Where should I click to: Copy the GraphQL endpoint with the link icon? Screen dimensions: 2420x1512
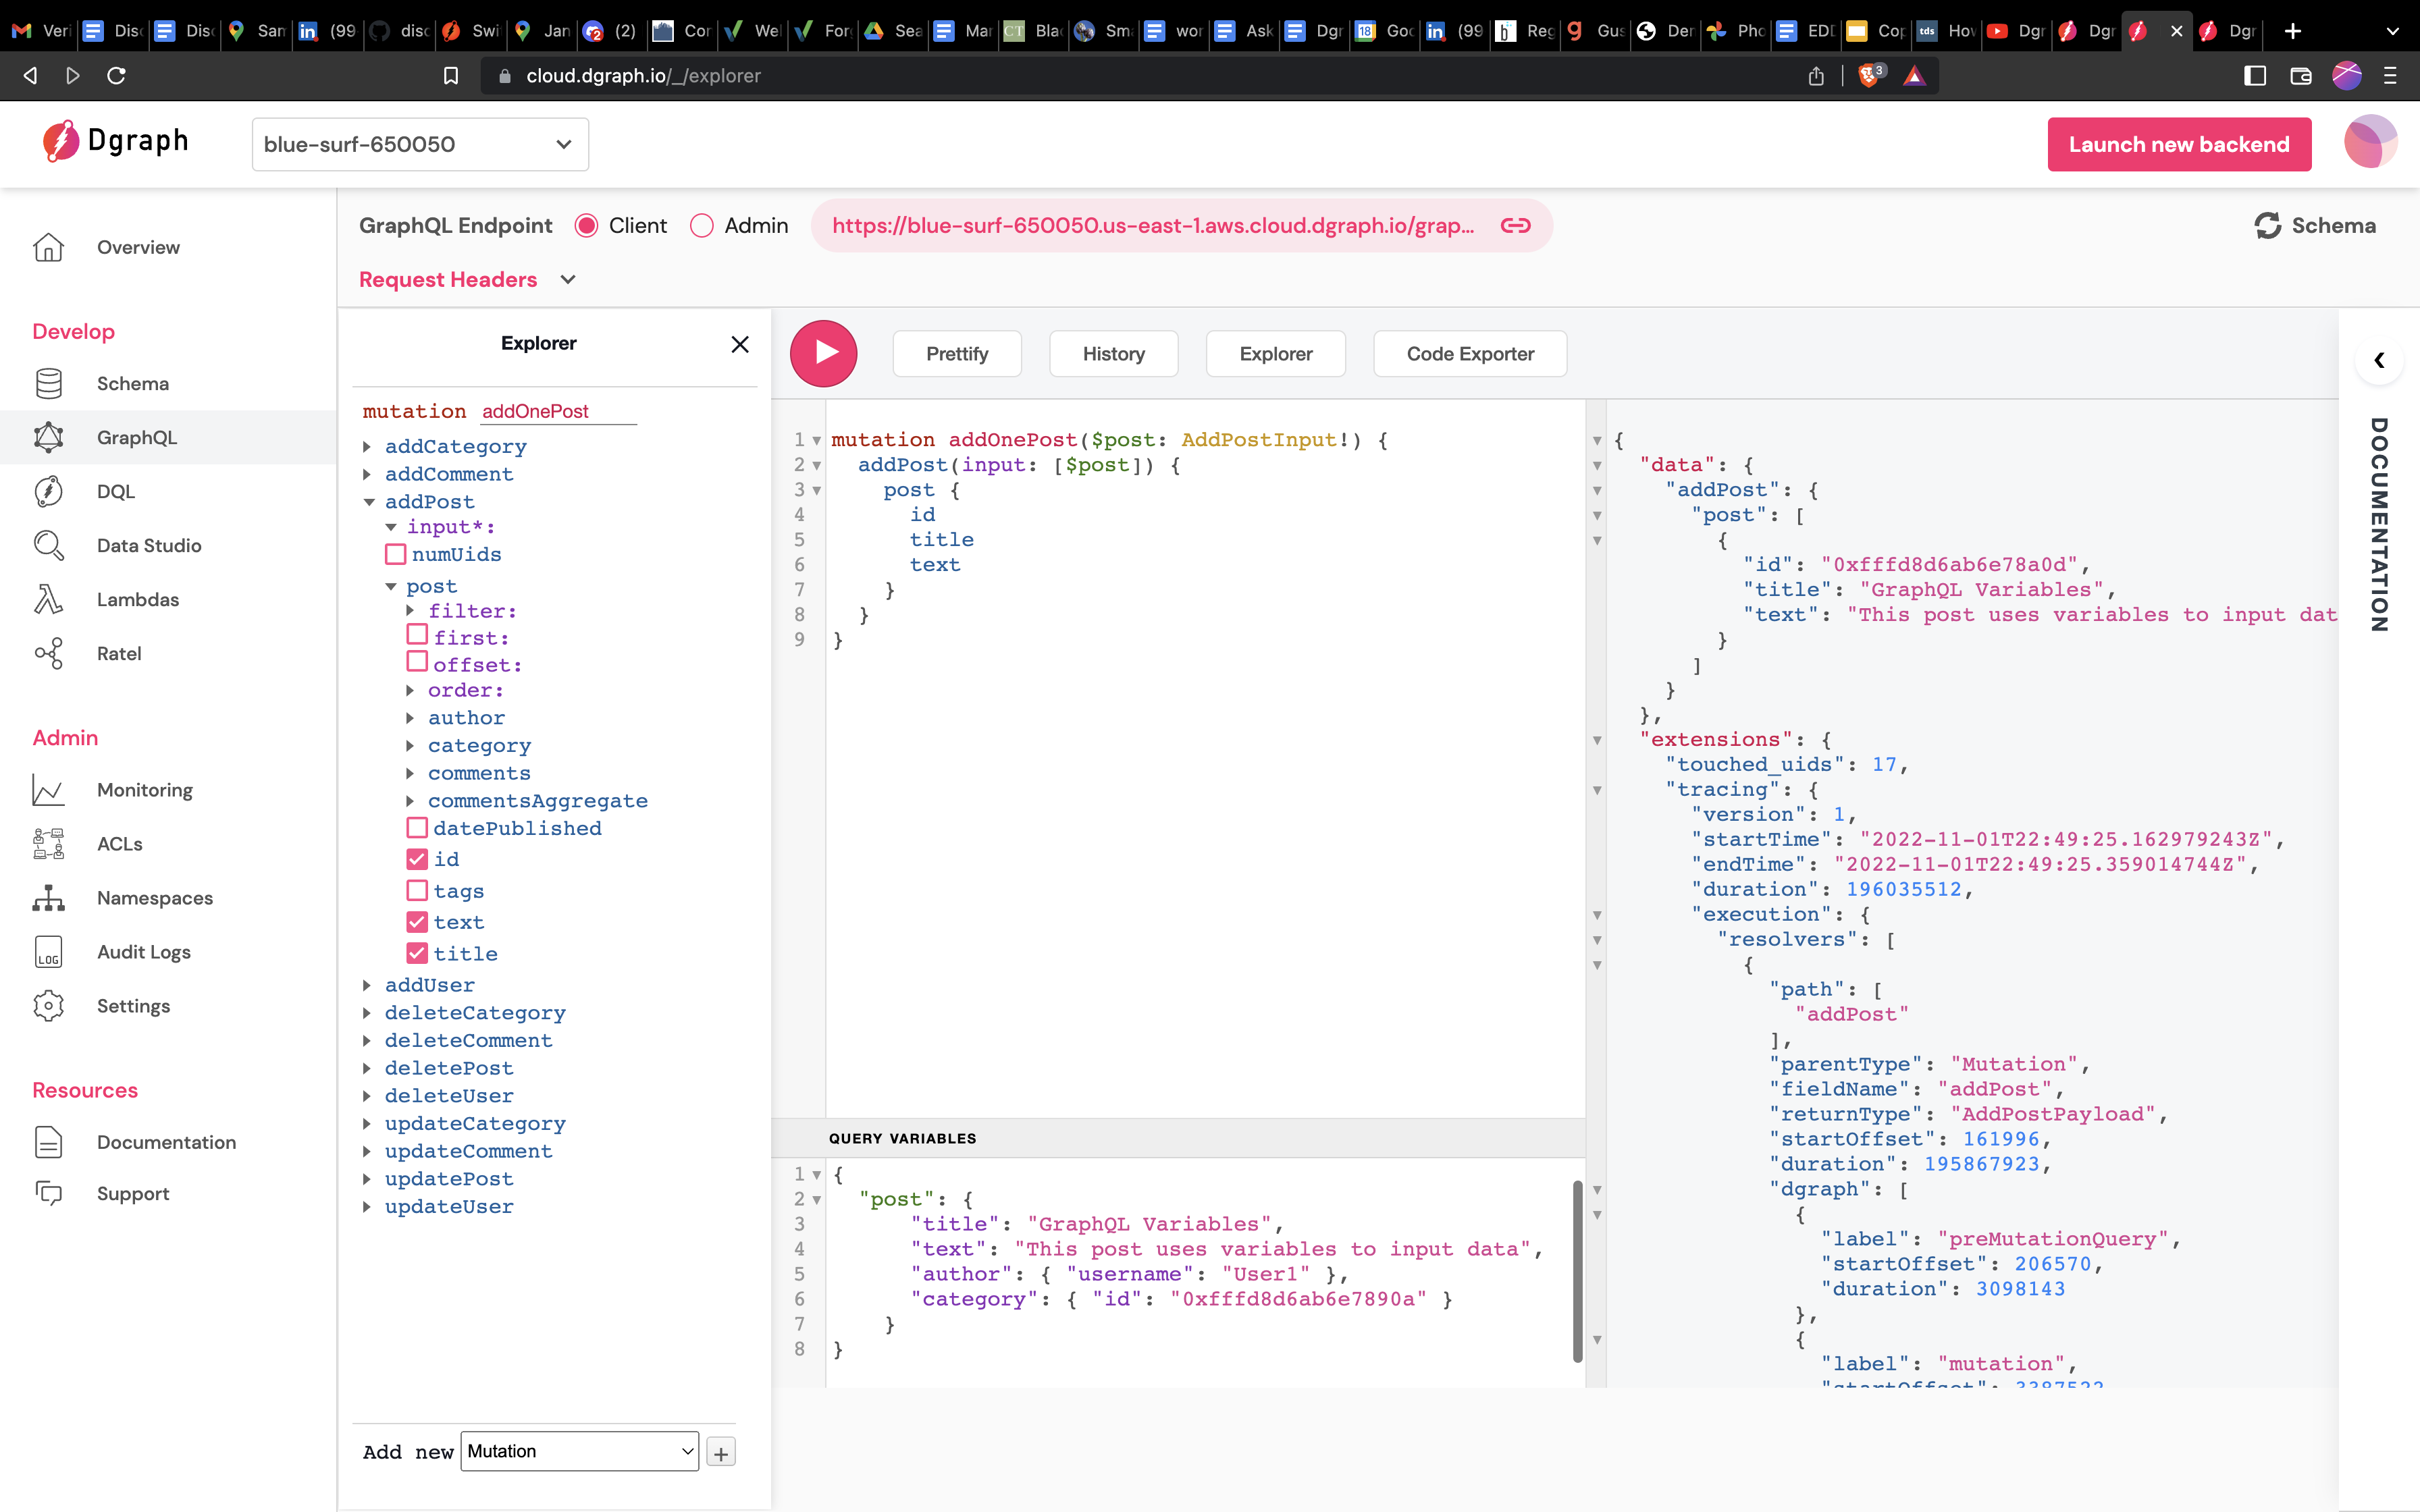pos(1515,225)
